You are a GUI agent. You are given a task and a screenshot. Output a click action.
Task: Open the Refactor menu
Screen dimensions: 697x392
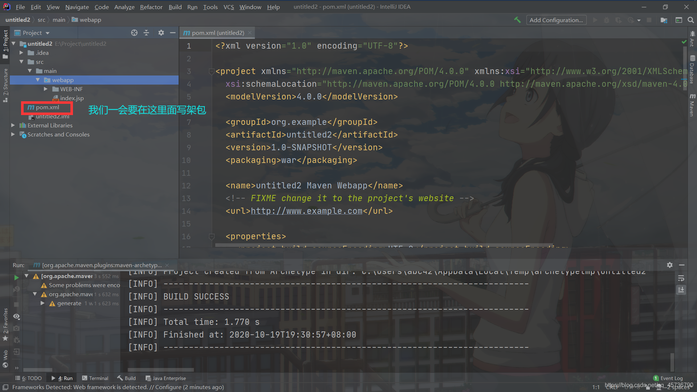[x=151, y=7]
